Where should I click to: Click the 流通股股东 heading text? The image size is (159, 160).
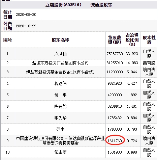click(x=101, y=5)
